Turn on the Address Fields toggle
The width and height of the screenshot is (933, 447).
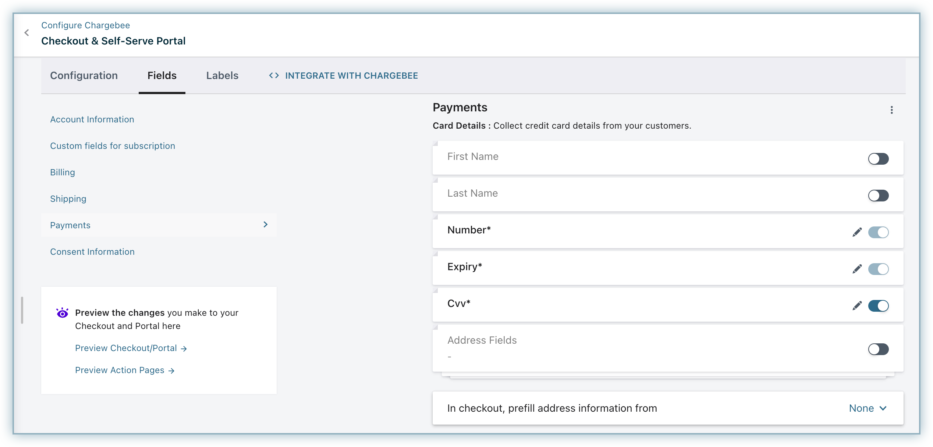(878, 349)
